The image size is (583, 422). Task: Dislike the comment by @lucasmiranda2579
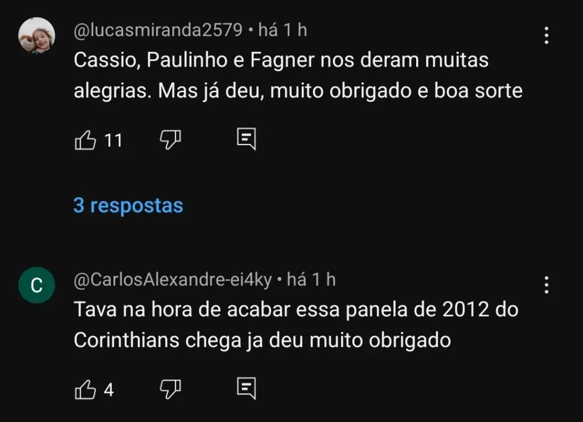coord(170,140)
